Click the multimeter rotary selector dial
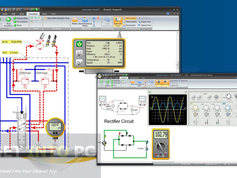 tap(161, 147)
